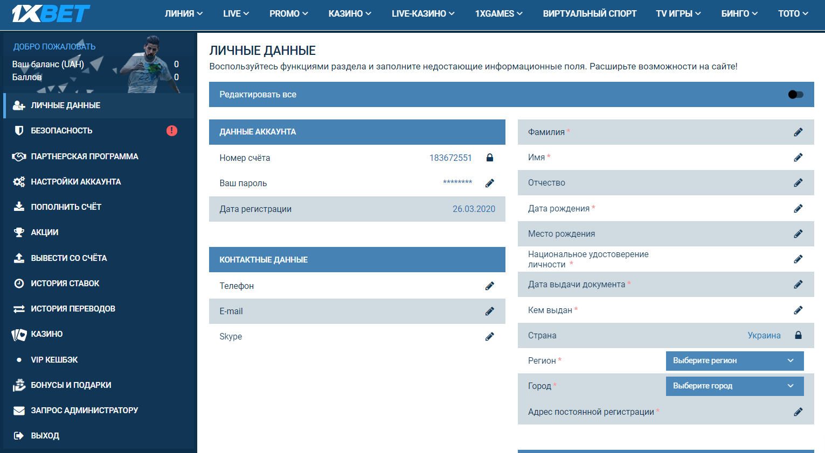Toggle the Редактировать все switch
This screenshot has width=825, height=453.
point(795,95)
